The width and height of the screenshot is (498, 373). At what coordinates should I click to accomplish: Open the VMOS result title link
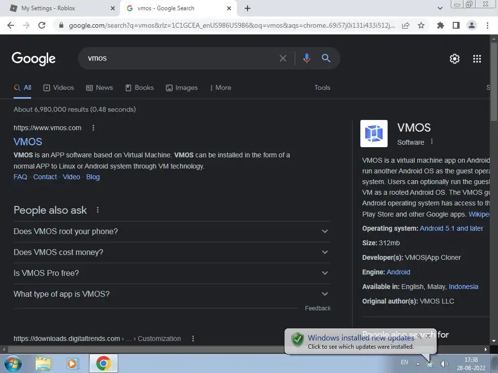point(28,142)
